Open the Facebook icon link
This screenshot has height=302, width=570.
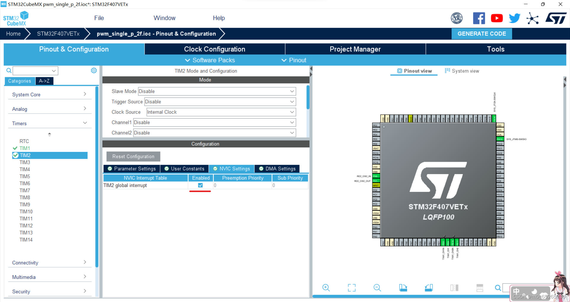(x=479, y=18)
